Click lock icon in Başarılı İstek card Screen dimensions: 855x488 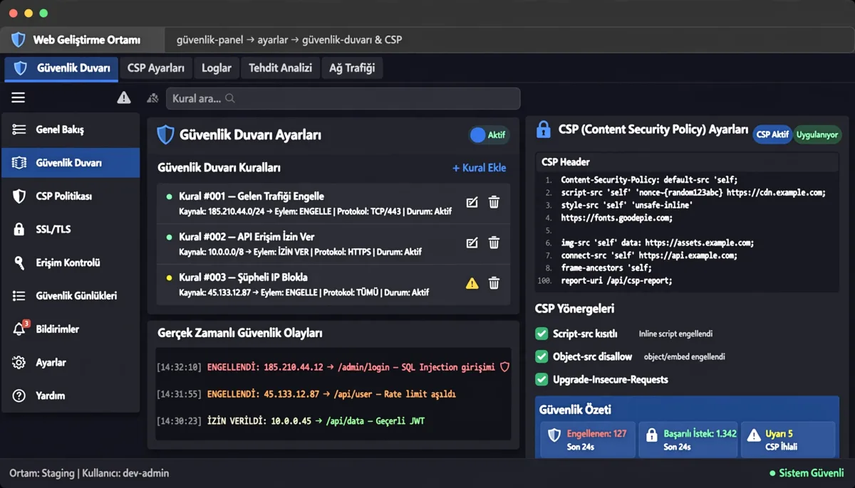(x=651, y=435)
